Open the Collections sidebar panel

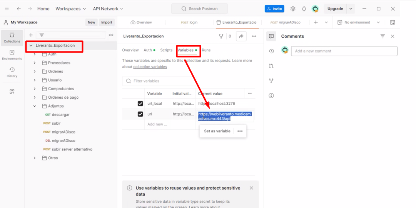12,38
